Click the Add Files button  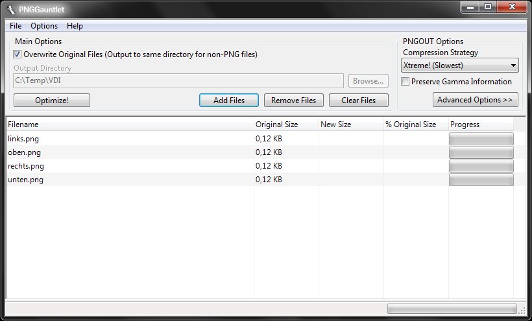pyautogui.click(x=228, y=101)
